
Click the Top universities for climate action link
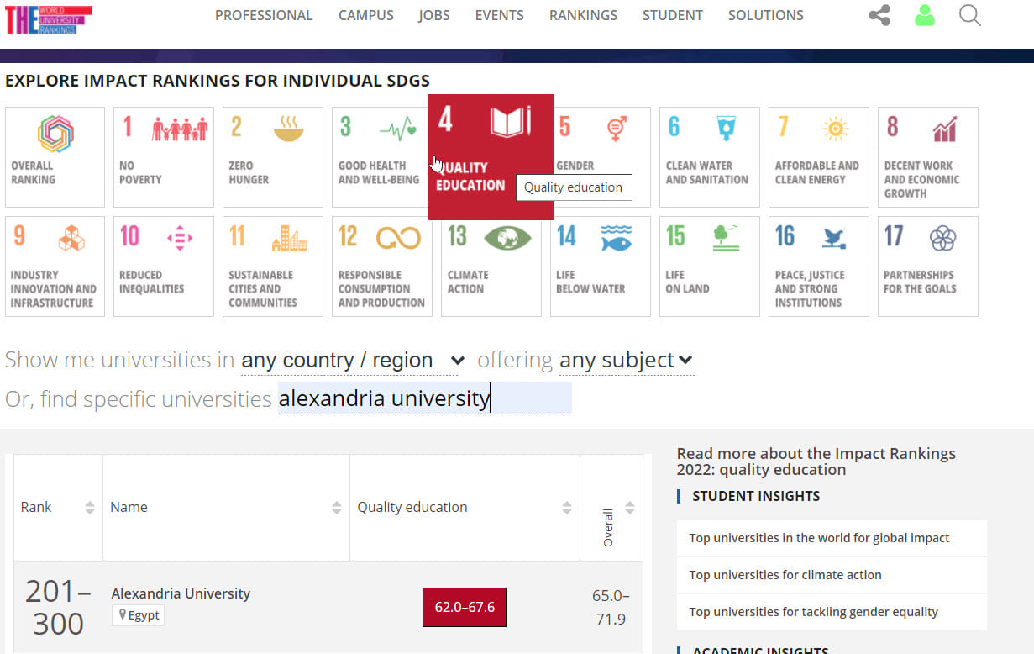pyautogui.click(x=785, y=575)
